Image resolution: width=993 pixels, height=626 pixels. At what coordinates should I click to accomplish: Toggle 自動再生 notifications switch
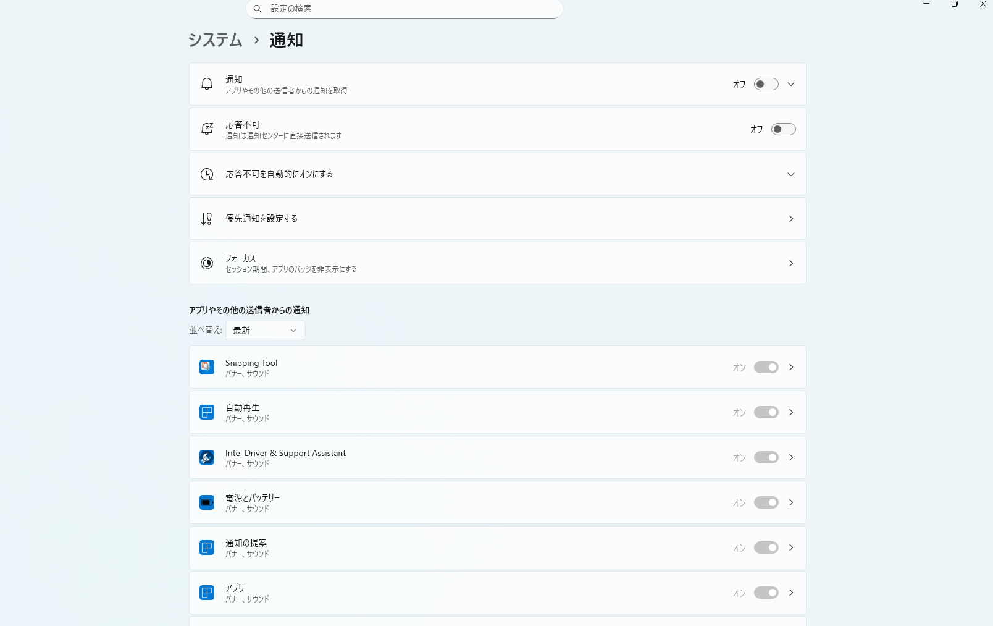pos(766,412)
